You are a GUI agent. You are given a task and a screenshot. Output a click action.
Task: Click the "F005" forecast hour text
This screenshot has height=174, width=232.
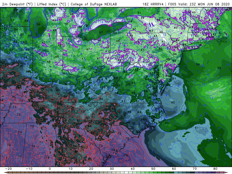point(172,4)
